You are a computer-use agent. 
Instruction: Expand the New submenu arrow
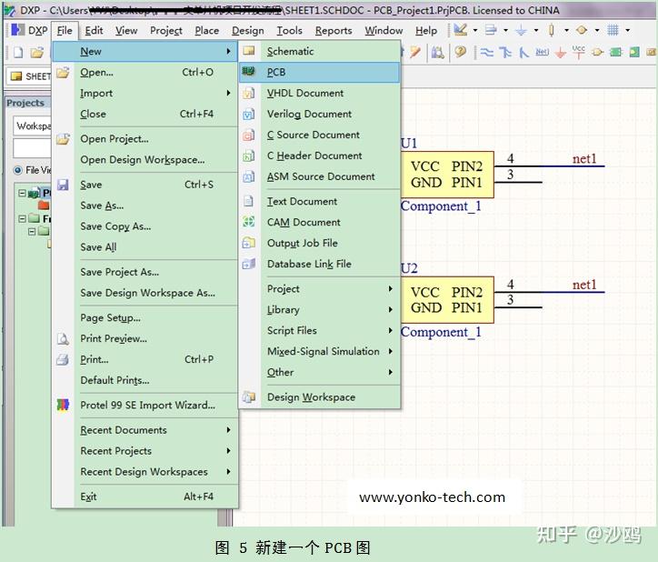228,51
